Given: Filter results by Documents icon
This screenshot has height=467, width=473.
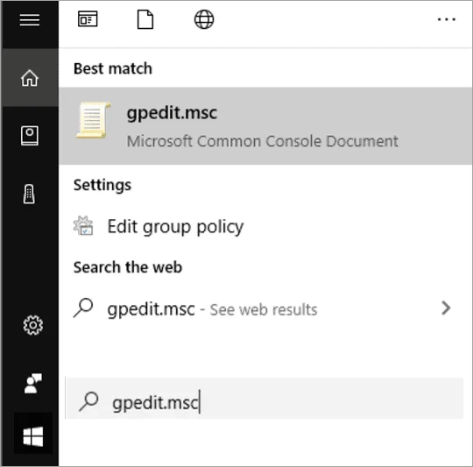Looking at the screenshot, I should point(145,19).
